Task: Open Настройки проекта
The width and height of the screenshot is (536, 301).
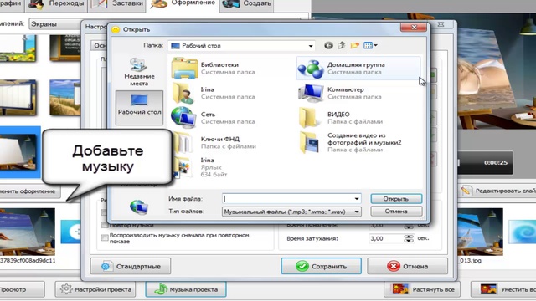Action: (x=95, y=289)
